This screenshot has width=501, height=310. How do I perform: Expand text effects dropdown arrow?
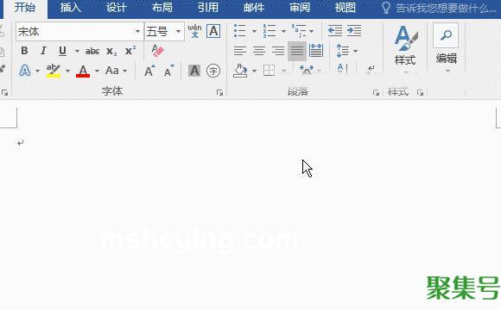tap(37, 71)
